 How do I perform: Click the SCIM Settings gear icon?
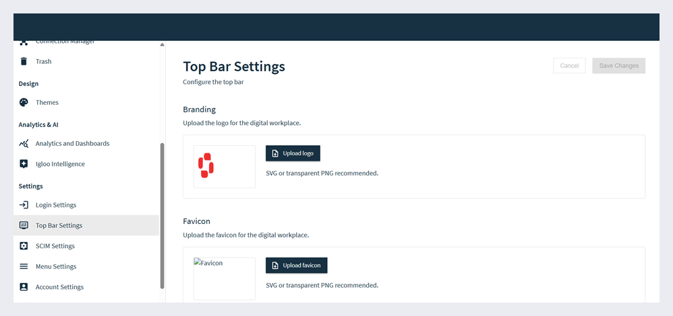pos(24,246)
